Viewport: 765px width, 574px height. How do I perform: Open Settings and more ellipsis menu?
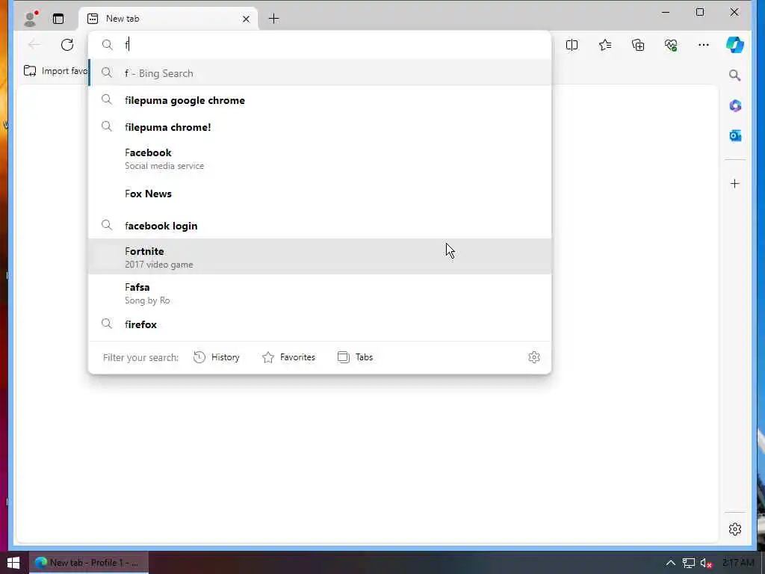(x=704, y=45)
